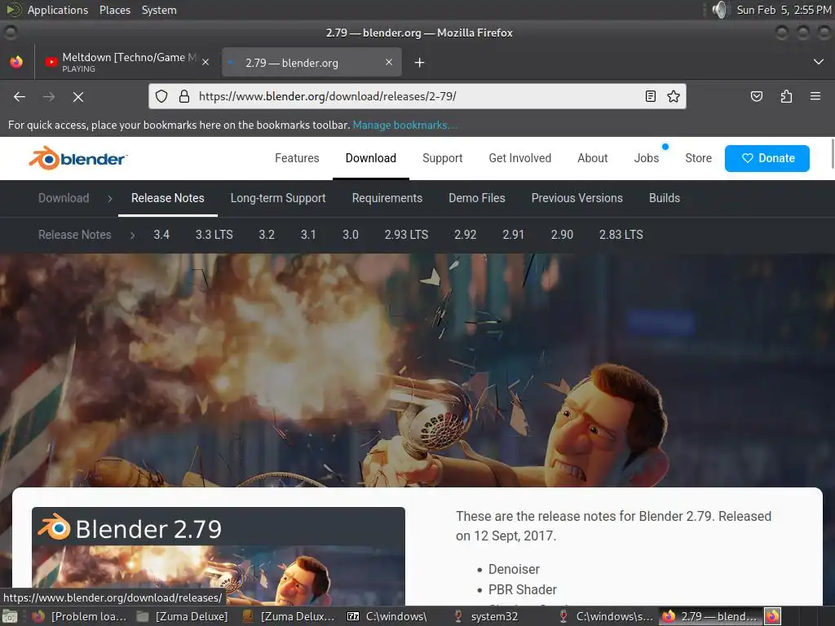This screenshot has width=835, height=626.
Task: Switch to system32 taskbar window
Action: tap(493, 616)
